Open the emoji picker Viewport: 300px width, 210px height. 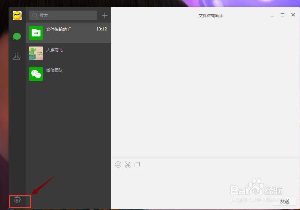[x=118, y=165]
